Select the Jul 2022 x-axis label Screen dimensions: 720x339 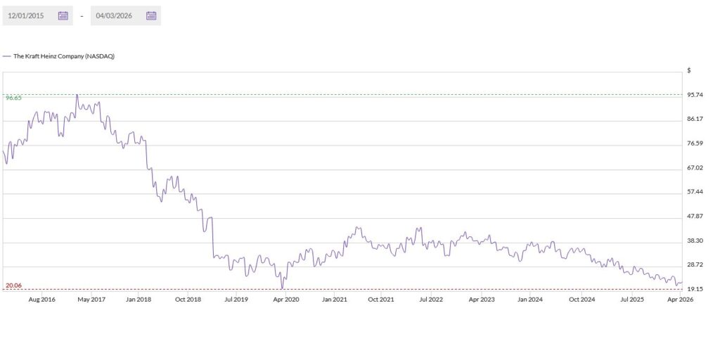tap(431, 299)
